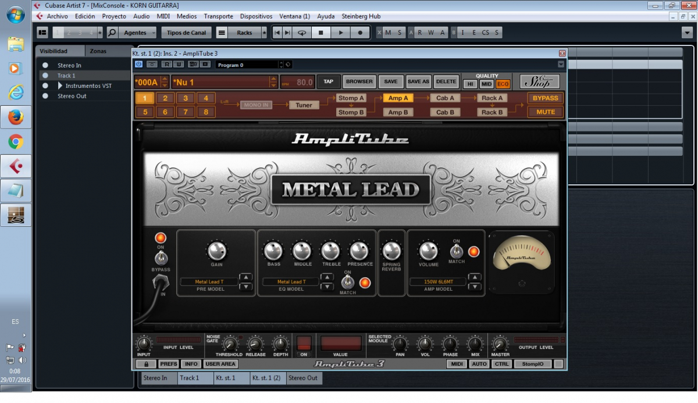Click the transport Record button
This screenshot has width=698, height=403.
[x=360, y=33]
